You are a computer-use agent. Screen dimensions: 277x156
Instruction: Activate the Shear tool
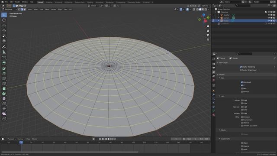point(4,114)
